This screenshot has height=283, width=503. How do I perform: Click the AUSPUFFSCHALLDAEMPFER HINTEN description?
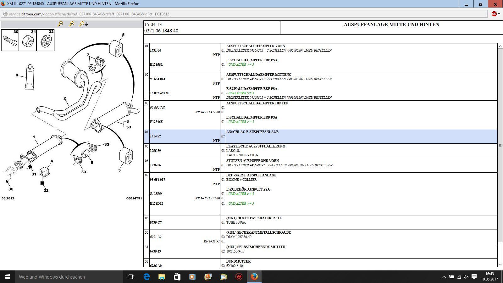point(257,103)
